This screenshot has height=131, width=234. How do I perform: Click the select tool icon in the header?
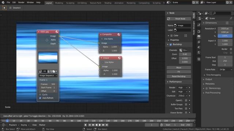coord(4,8)
